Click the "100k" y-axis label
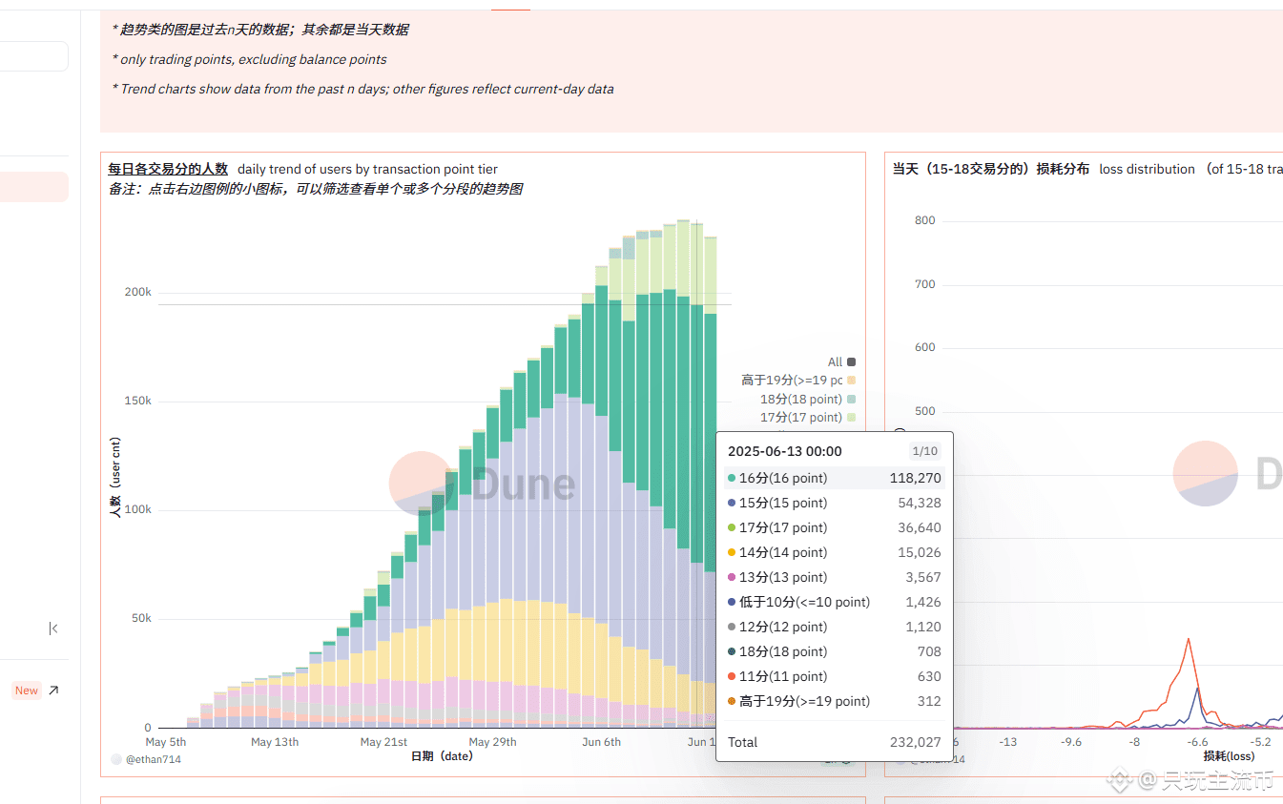 (138, 509)
